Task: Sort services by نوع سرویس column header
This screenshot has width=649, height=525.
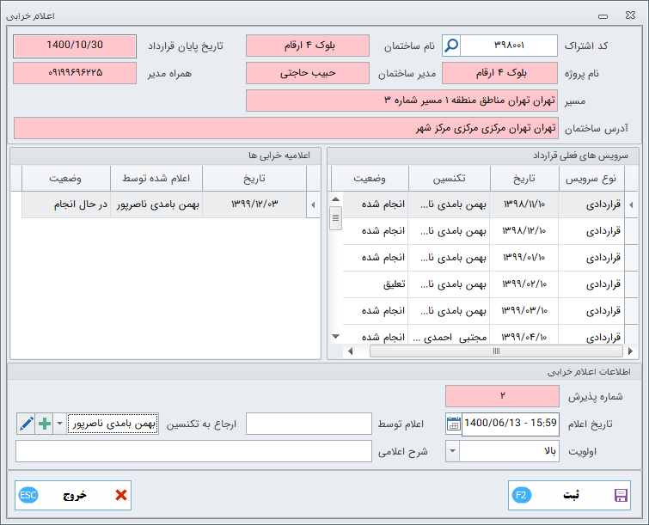Action: pos(591,178)
